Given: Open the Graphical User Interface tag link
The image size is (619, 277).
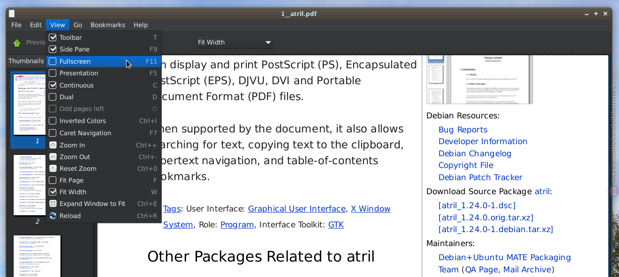Looking at the screenshot, I should (297, 209).
